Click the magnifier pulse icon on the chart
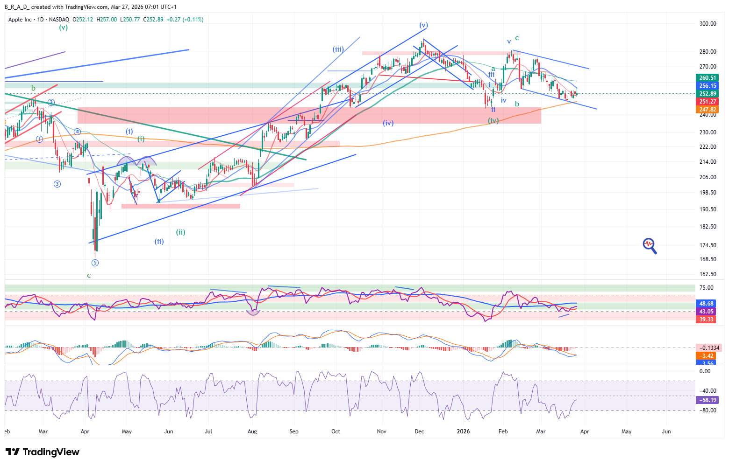 tap(650, 245)
